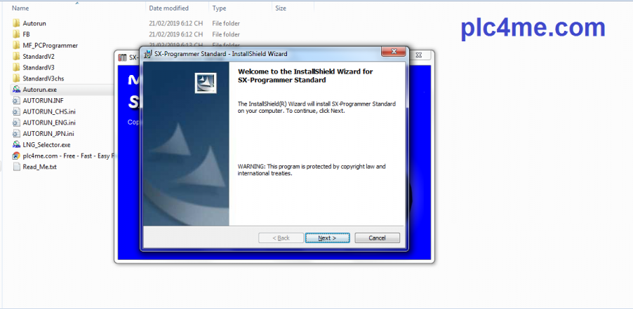Cancel the SX-Programmer installation
633x309 pixels.
pos(380,238)
